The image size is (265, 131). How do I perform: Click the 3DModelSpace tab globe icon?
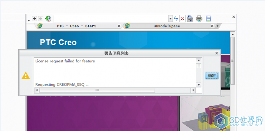click(128, 26)
